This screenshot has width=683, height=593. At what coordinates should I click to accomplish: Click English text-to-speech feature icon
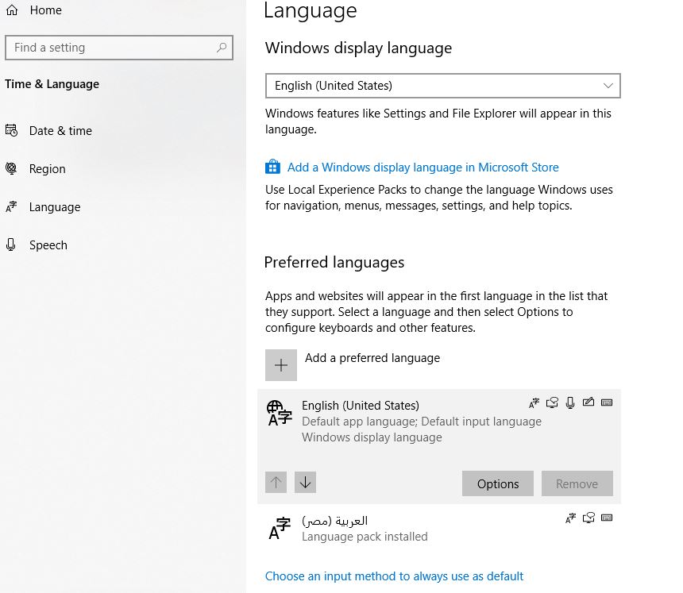[552, 402]
